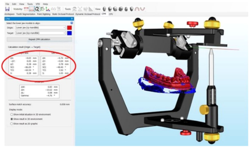Select the right-angle ruler tool icon
This screenshot has width=249, height=147.
point(91,9)
